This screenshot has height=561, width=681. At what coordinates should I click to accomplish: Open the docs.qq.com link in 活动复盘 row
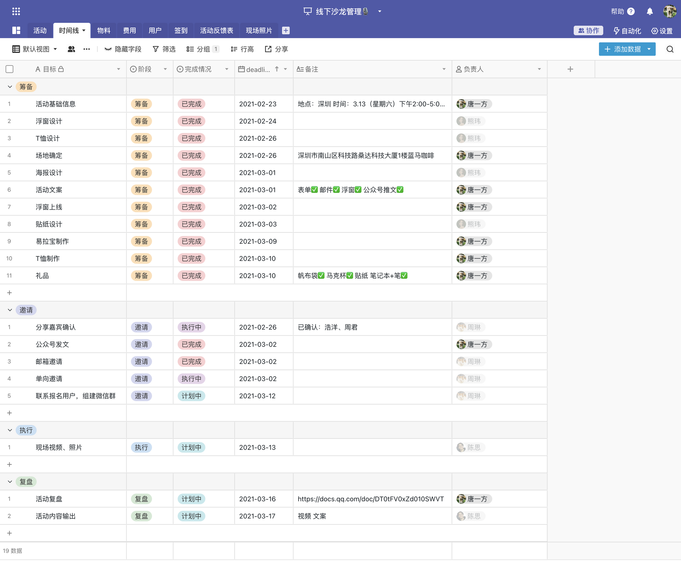tap(371, 499)
